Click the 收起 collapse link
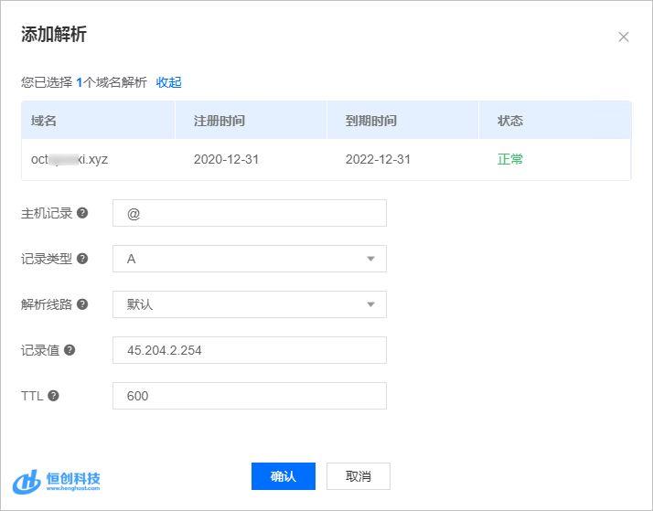 168,82
